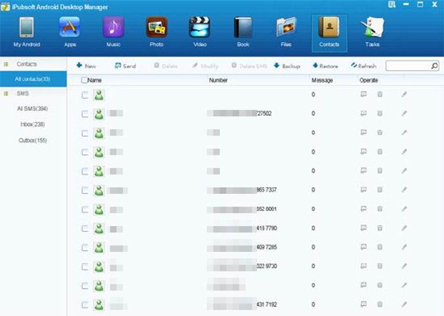Edit contact ending 022 9730
444x316 pixels.
[404, 266]
